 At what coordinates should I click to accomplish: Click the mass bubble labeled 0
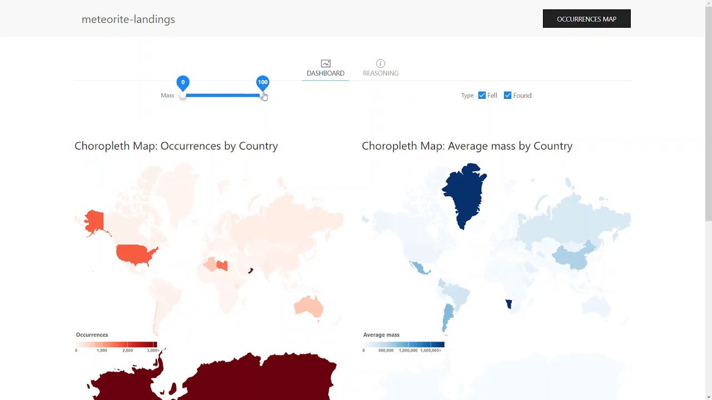tap(183, 83)
